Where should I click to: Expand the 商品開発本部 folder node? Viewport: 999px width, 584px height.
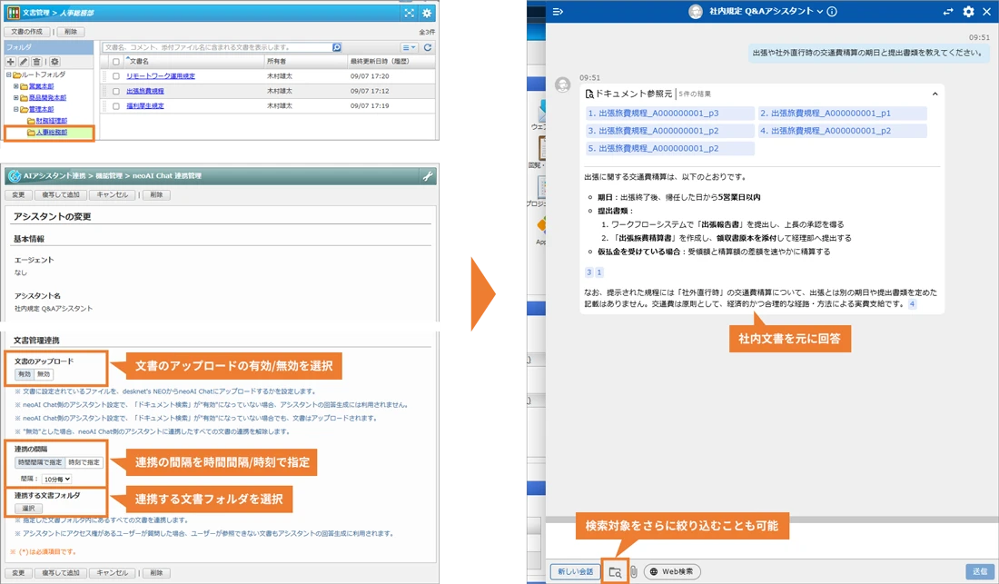coord(16,98)
